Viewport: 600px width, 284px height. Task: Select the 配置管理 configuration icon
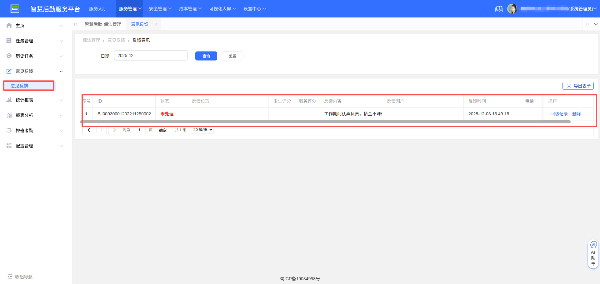(x=9, y=146)
